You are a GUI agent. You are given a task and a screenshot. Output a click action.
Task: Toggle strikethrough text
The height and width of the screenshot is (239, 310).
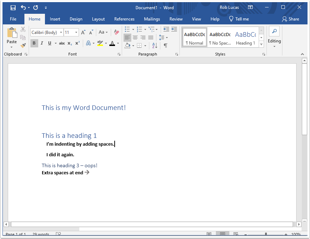pyautogui.click(x=62, y=43)
